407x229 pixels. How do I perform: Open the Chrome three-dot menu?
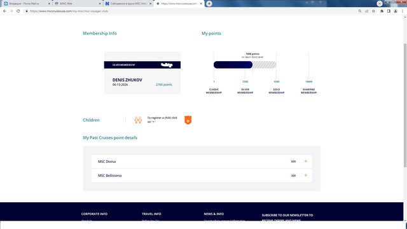click(403, 11)
